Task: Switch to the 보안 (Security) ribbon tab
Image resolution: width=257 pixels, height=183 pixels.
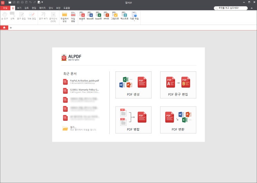Action: [58, 8]
